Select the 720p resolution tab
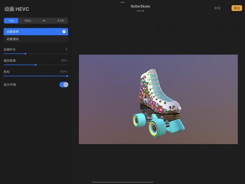This screenshot has width=245, height=184. [x=11, y=21]
